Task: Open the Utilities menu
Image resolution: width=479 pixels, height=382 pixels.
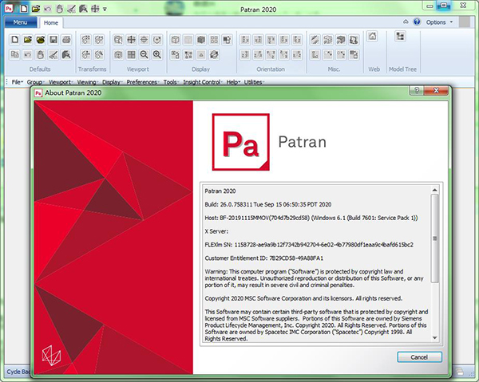Action: point(254,82)
